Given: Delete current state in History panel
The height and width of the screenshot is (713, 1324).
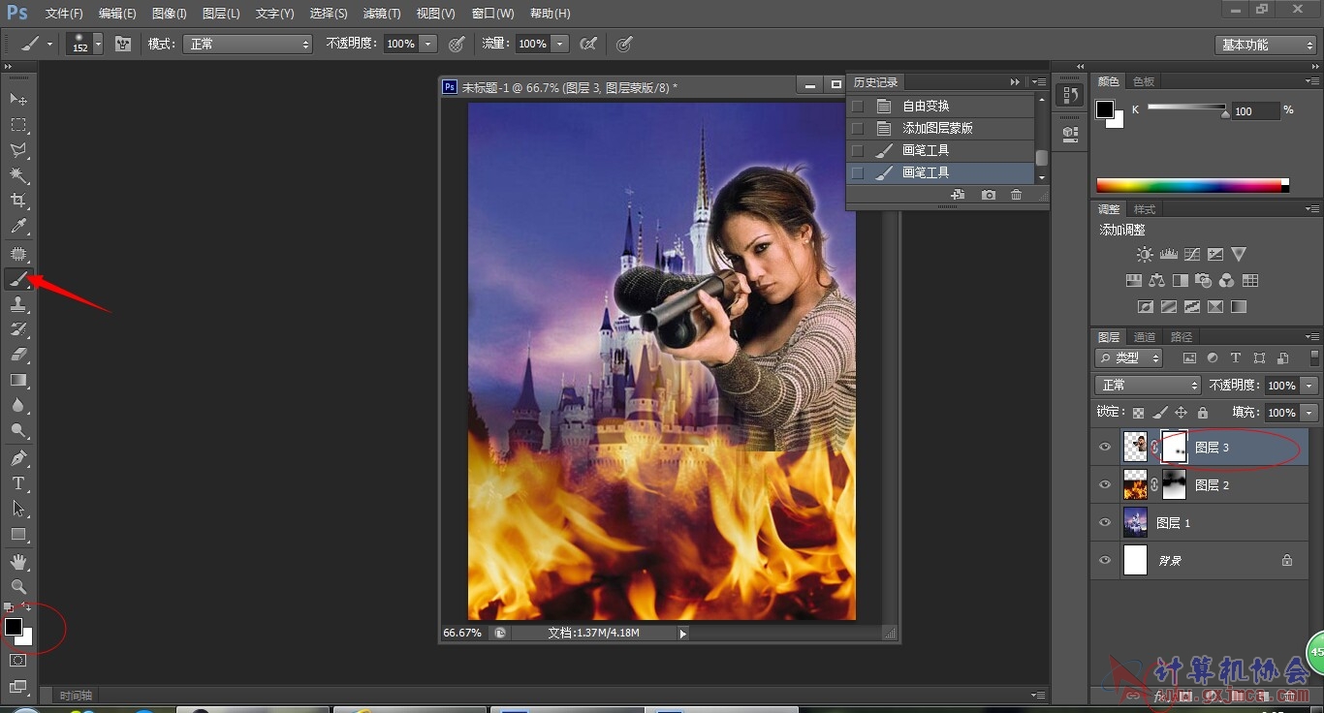Looking at the screenshot, I should (x=1016, y=195).
